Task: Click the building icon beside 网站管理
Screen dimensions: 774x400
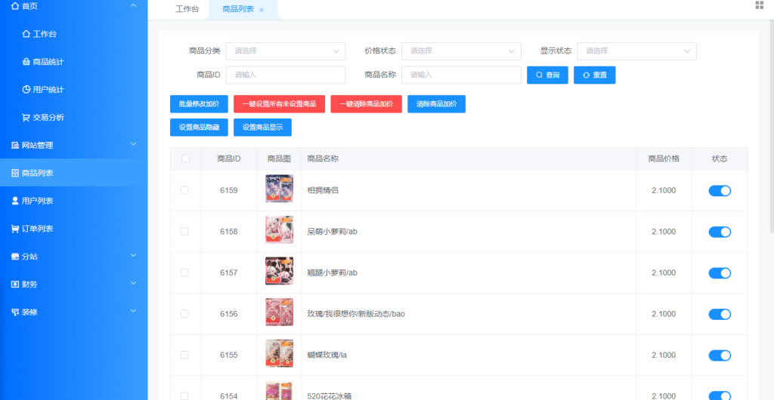Action: click(15, 146)
